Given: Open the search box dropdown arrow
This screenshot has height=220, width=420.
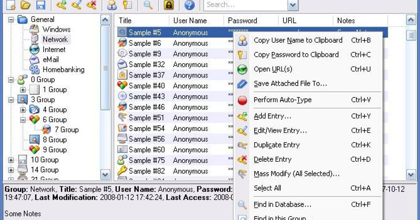Looking at the screenshot, I should (x=293, y=5).
